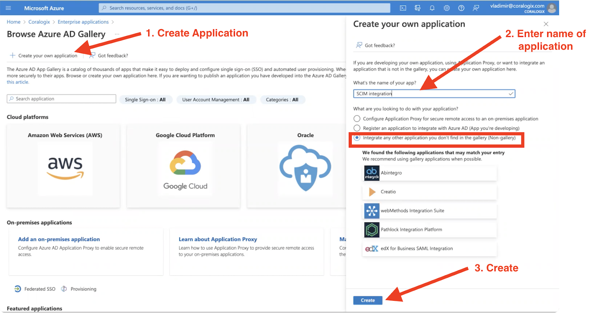Select Configure Application Proxy radio option
Image resolution: width=593 pixels, height=316 pixels.
click(x=357, y=119)
